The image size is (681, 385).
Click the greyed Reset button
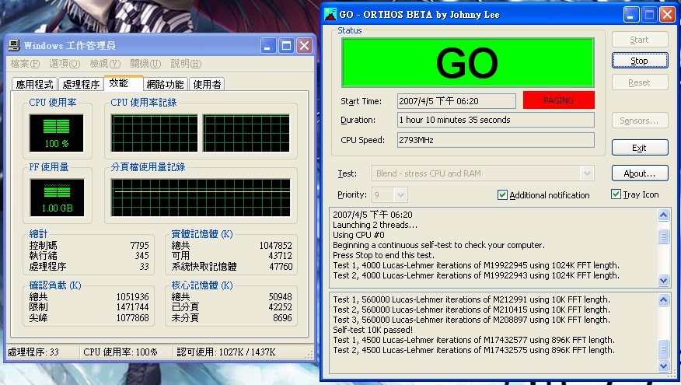click(x=640, y=82)
